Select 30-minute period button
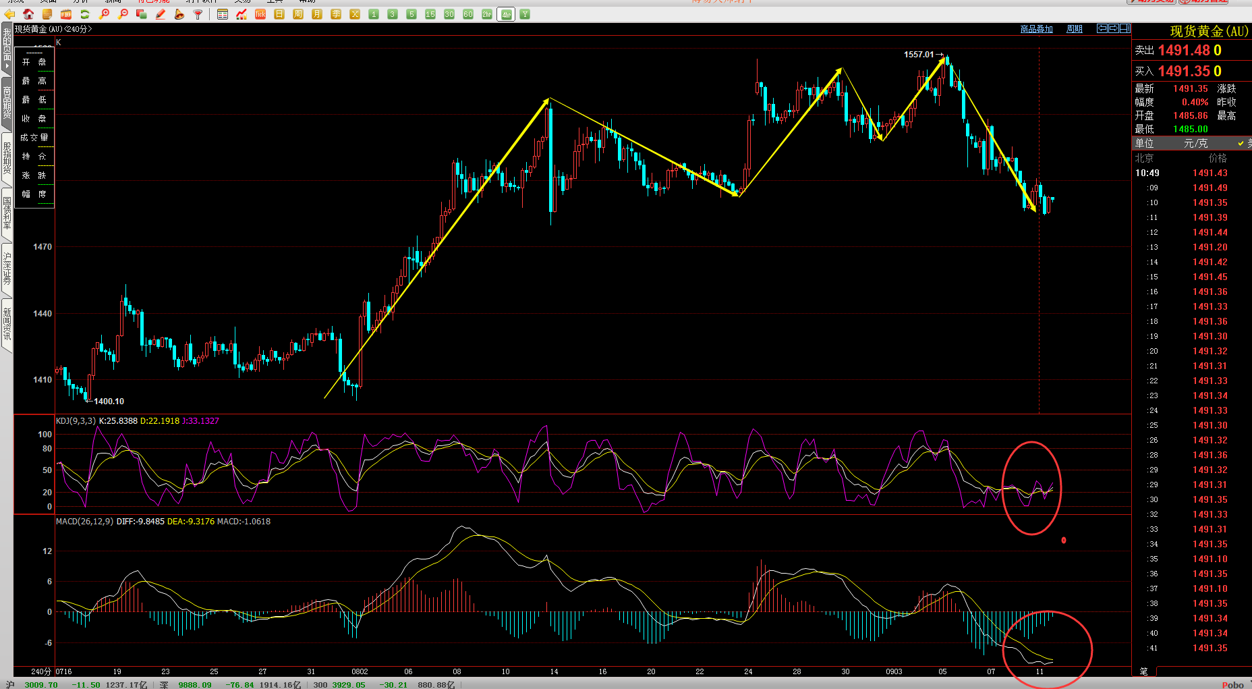The image size is (1252, 689). 449,14
